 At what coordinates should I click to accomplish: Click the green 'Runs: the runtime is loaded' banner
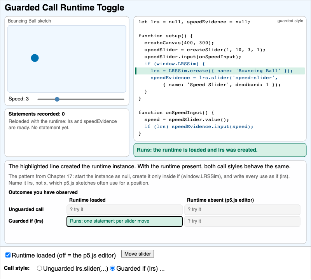tap(220, 150)
